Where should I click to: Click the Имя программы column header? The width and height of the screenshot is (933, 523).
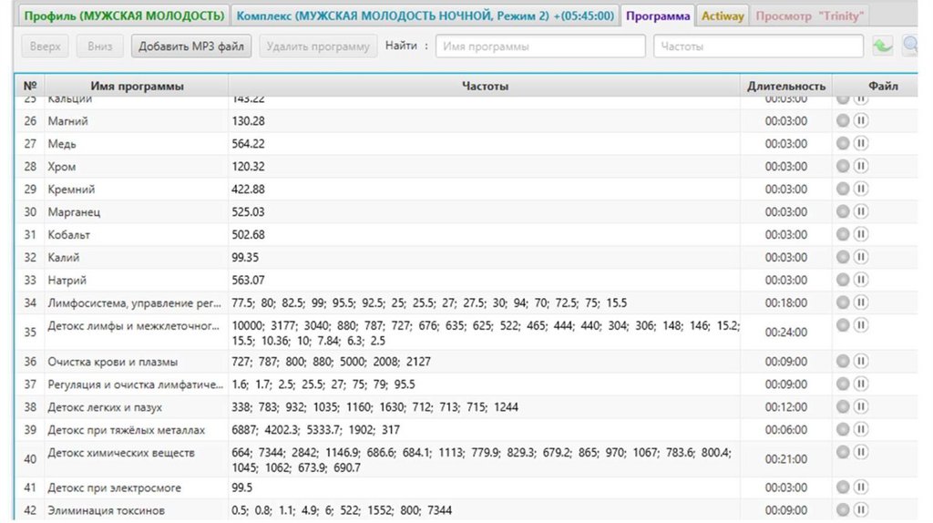pyautogui.click(x=137, y=86)
